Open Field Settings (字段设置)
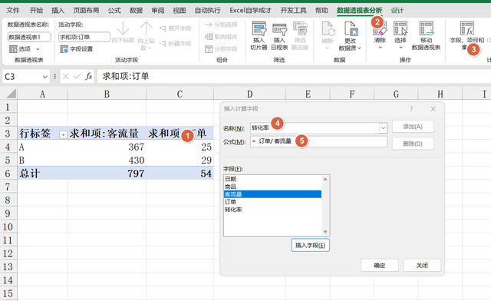Image resolution: width=491 pixels, height=301 pixels. [x=77, y=49]
